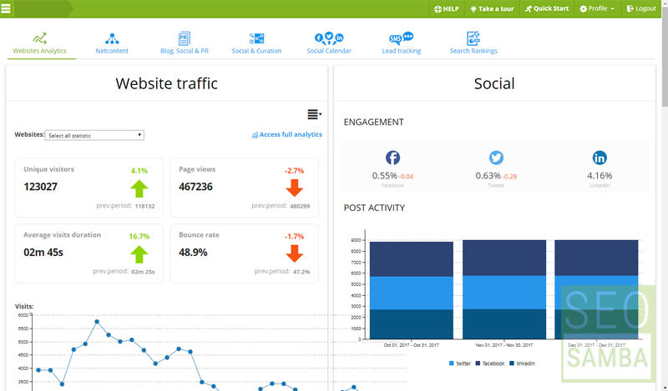Click the Logout button
Viewport: 668px width, 391px height.
pyautogui.click(x=641, y=8)
